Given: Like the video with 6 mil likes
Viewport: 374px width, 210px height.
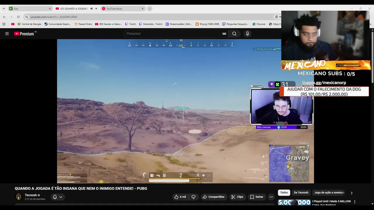Looking at the screenshot, I should pos(180,197).
